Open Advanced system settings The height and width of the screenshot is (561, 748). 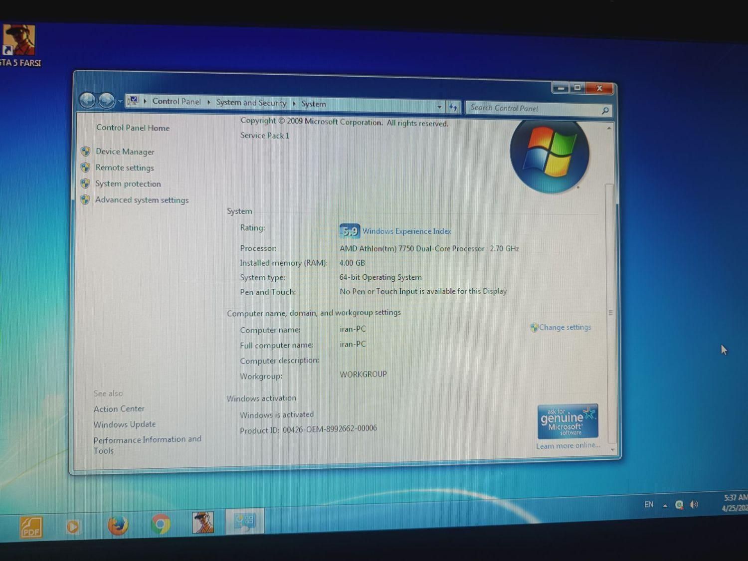pos(142,200)
